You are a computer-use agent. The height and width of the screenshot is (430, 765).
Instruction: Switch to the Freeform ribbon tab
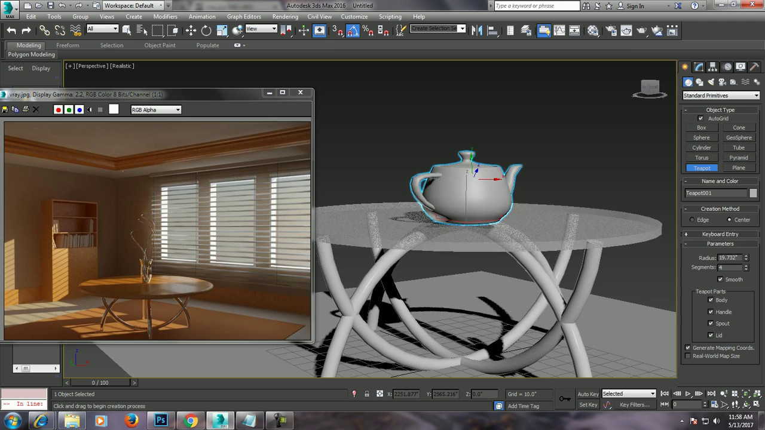[68, 45]
